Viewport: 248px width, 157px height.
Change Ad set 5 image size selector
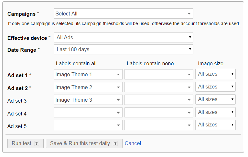215,125
